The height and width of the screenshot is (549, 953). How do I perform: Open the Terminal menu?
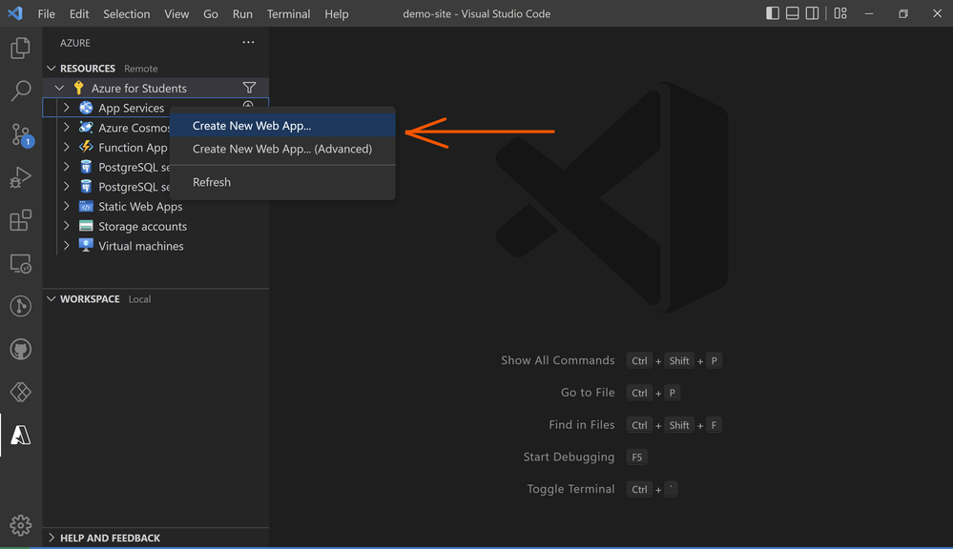[288, 13]
